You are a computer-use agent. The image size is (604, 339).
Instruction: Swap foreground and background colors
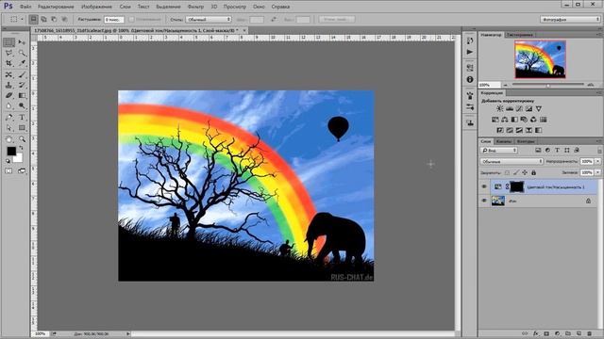(21, 148)
